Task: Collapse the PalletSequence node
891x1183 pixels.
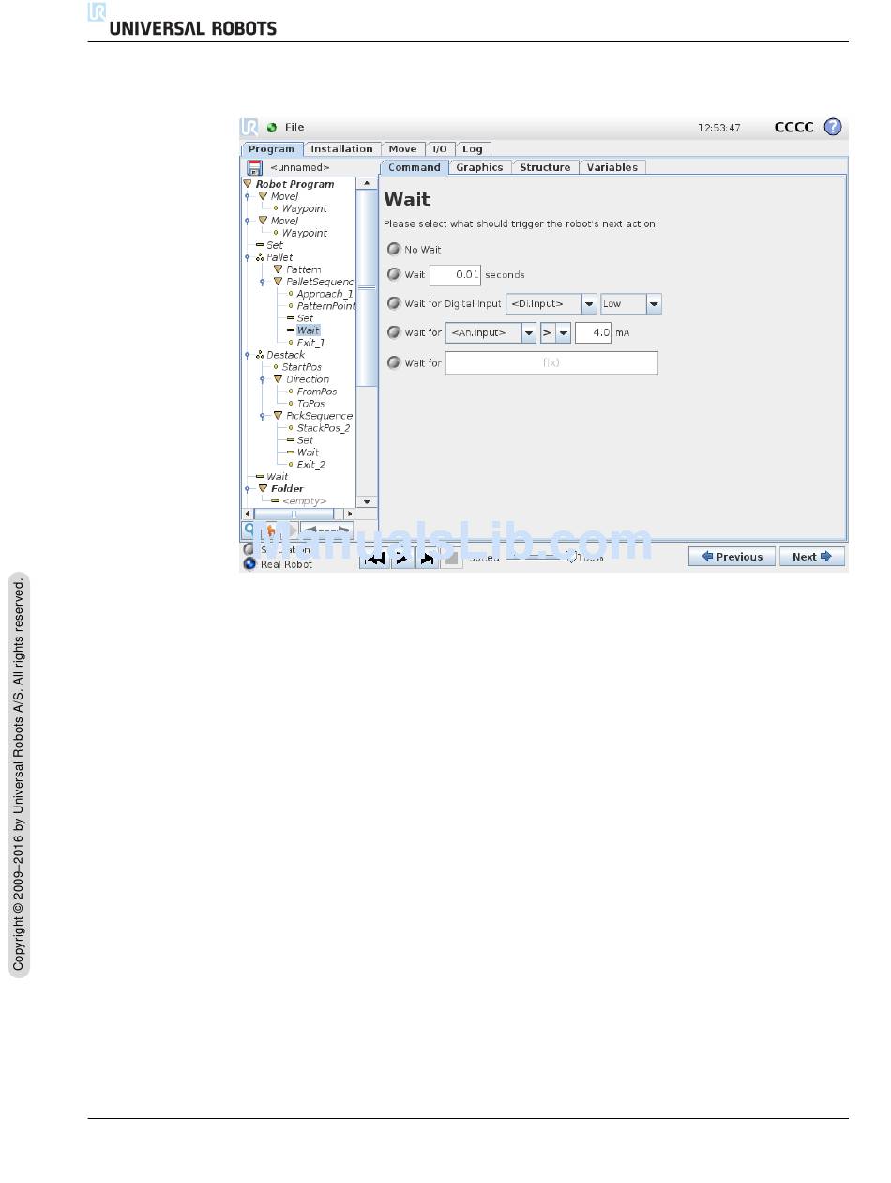Action: tap(263, 282)
